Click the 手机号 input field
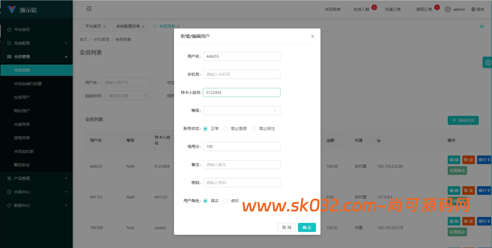Viewport: 492px width, 248px height. pyautogui.click(x=242, y=74)
